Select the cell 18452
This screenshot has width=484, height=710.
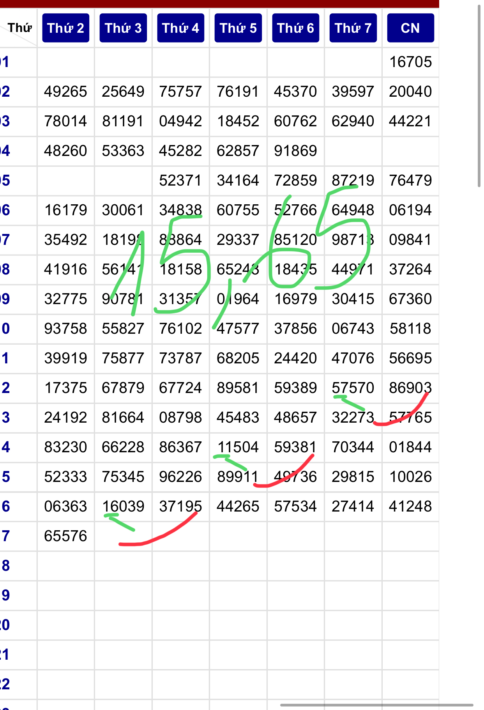coord(238,121)
